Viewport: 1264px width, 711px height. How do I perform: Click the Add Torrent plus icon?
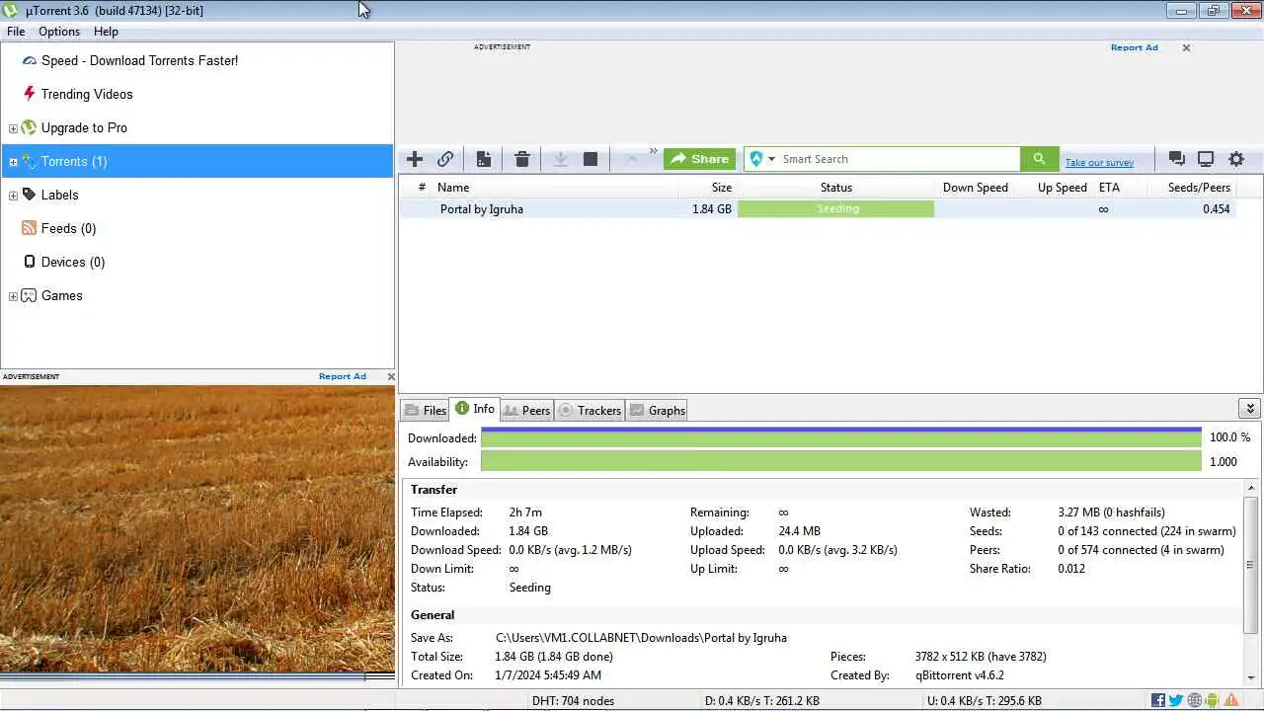tap(415, 159)
